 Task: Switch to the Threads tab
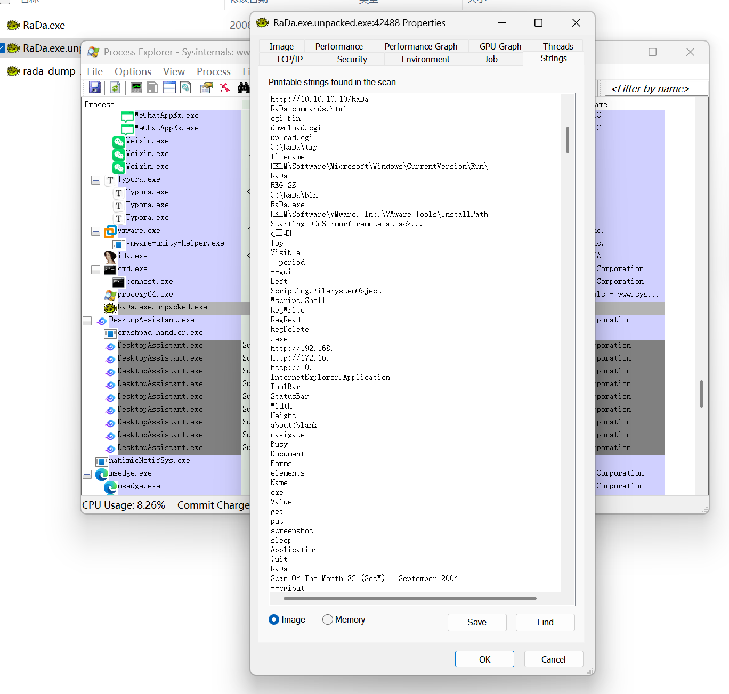tap(558, 46)
